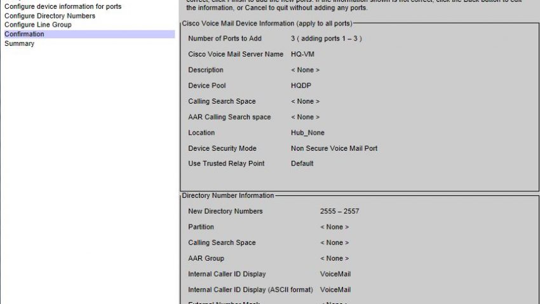Click the HQDP device pool value

301,86
